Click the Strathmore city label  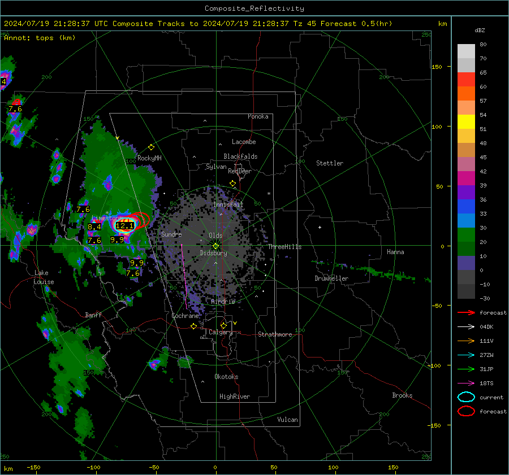[x=275, y=334]
